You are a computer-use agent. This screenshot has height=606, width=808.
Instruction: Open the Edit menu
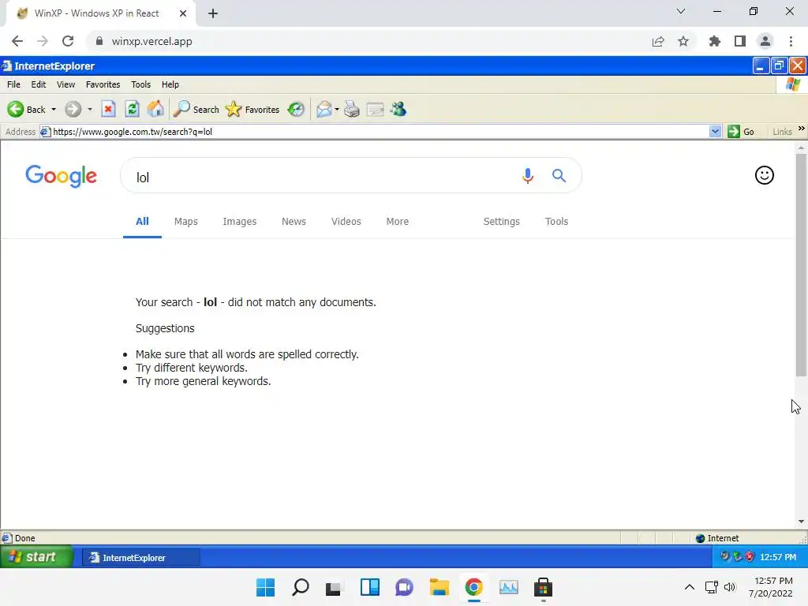[39, 84]
